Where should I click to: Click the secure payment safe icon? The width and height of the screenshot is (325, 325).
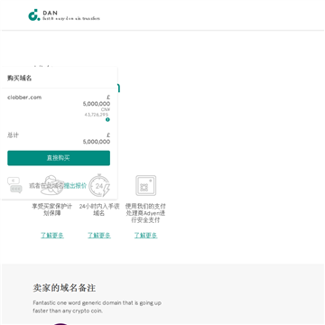pos(146,186)
